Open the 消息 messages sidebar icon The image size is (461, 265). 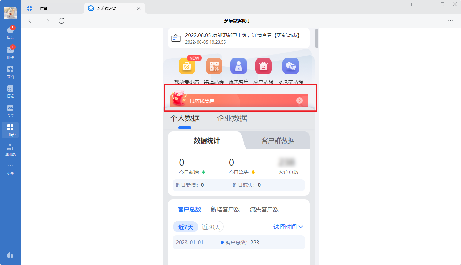click(x=10, y=33)
